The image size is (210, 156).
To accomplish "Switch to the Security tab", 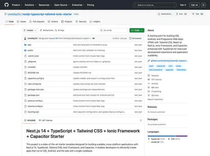I will pos(81,22).
